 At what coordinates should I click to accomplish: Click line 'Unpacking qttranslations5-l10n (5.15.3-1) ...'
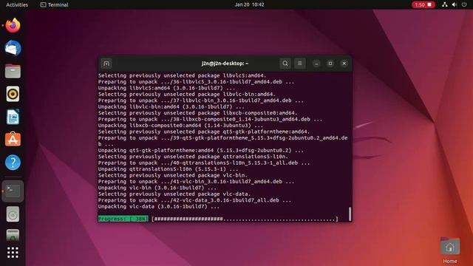point(168,169)
